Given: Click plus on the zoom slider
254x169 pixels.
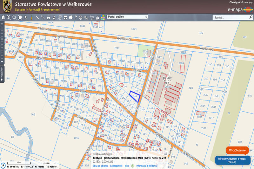Looking at the screenshot, I should click(x=2, y=24).
